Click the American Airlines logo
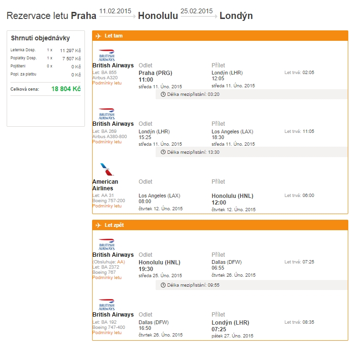Screen dimensions: 354x346 click(104, 170)
